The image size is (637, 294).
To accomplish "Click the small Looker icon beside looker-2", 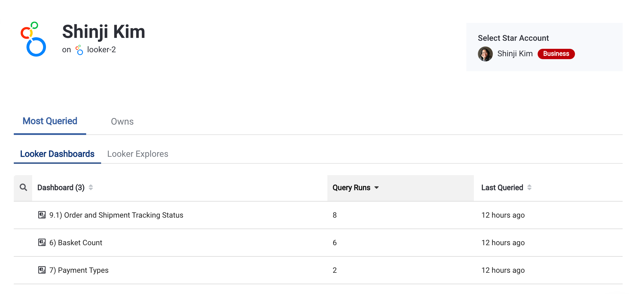I will click(x=79, y=50).
